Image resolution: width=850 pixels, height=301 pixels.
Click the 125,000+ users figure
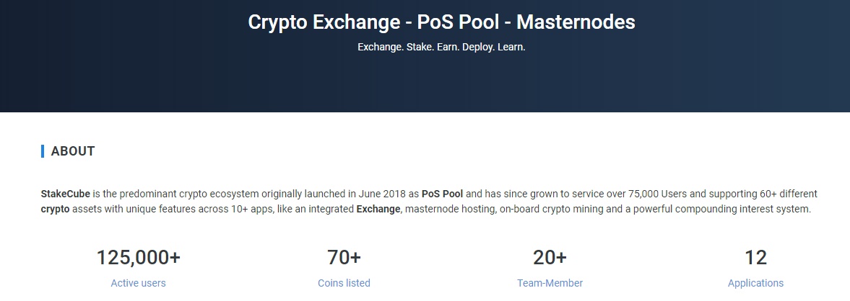click(x=138, y=257)
